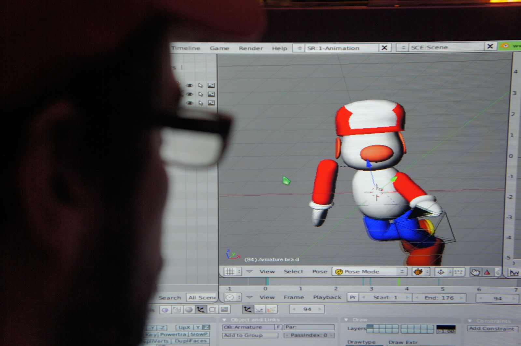This screenshot has width=521, height=346.
Task: Open the Search menu in the outliner header
Action: (170, 298)
